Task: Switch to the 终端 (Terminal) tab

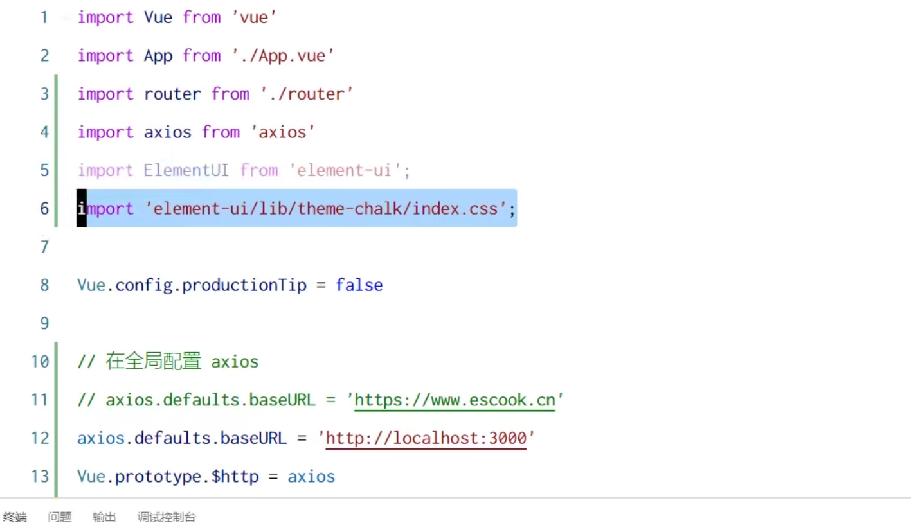Action: click(15, 517)
